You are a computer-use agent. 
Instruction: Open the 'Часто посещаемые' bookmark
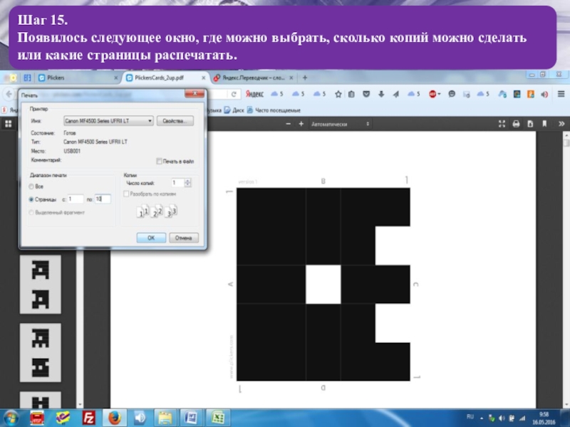point(274,110)
